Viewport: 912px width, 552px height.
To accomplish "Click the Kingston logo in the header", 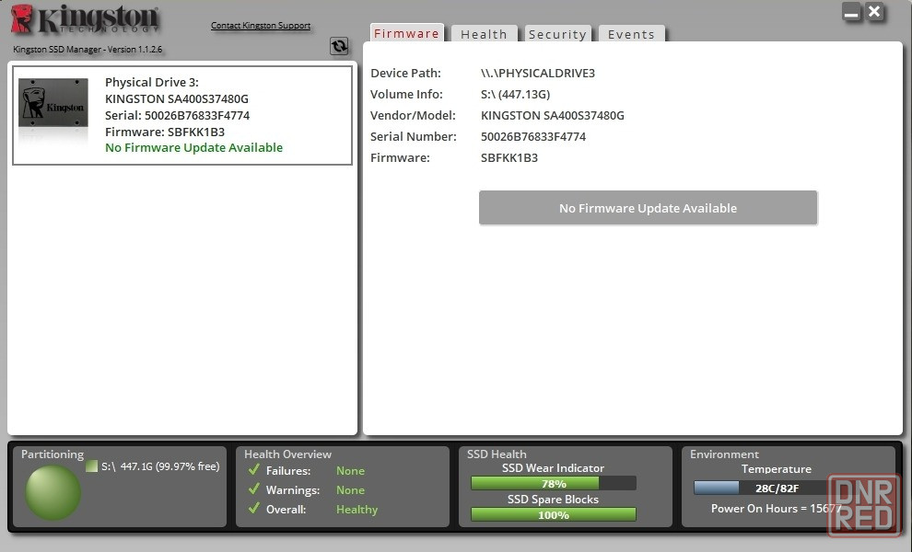I will point(85,21).
